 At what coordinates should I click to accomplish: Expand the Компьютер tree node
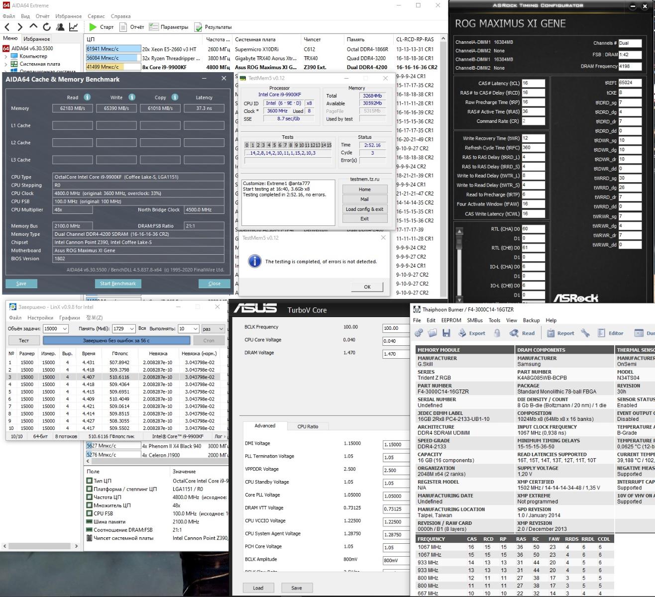point(6,57)
